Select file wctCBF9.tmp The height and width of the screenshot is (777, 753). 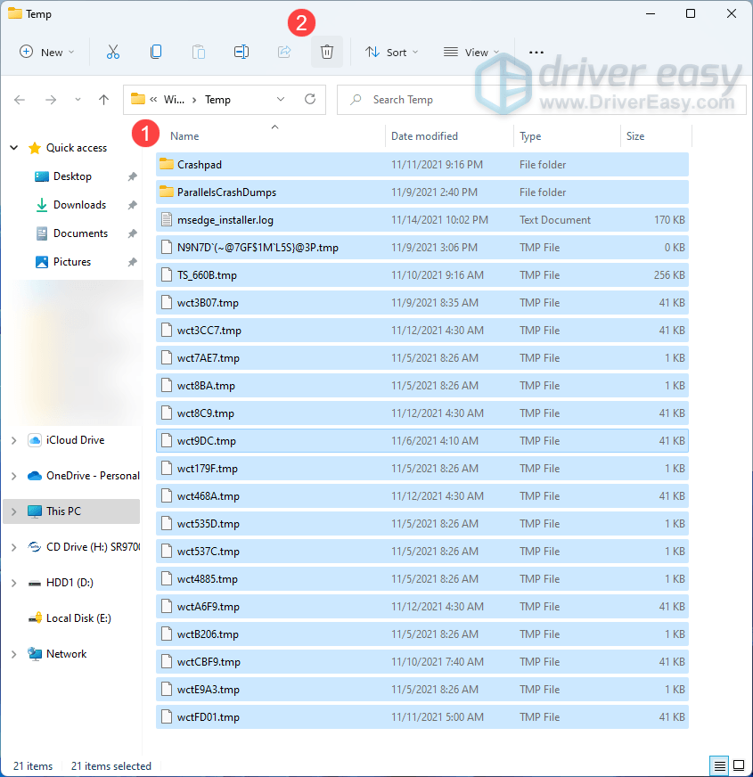point(422,661)
